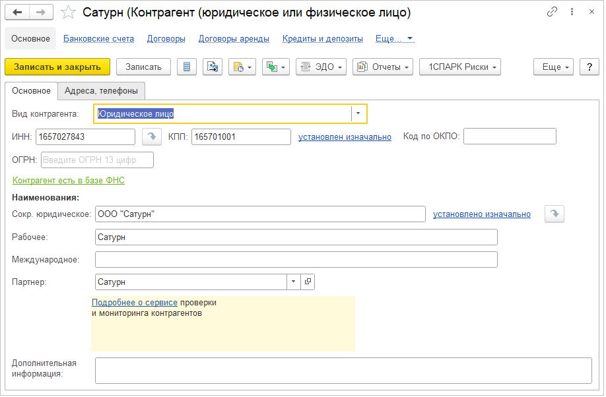Expand the Вид контрагента dropdown
Screen dimensions: 606x397
[358, 113]
